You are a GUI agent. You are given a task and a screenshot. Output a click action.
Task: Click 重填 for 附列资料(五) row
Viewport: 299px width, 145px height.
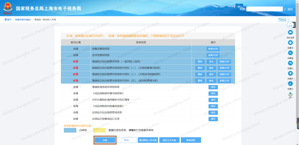coord(200,81)
